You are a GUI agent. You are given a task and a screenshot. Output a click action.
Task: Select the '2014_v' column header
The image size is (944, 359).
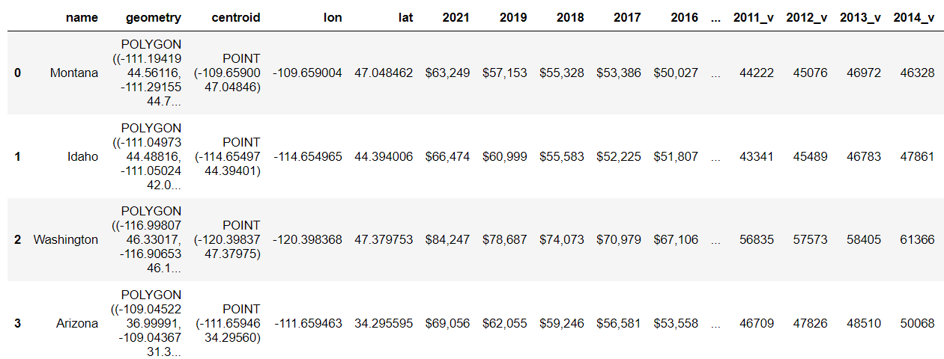click(x=914, y=17)
